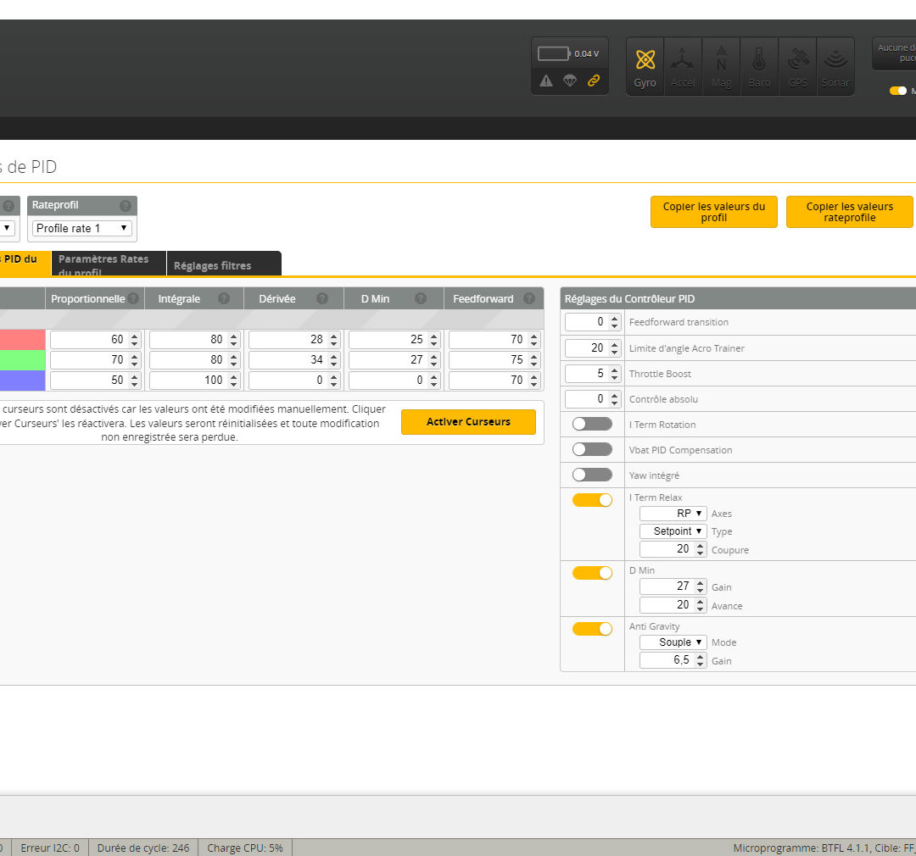Click the pitch Dérivée field showing 34
Image resolution: width=916 pixels, height=856 pixels.
point(294,359)
